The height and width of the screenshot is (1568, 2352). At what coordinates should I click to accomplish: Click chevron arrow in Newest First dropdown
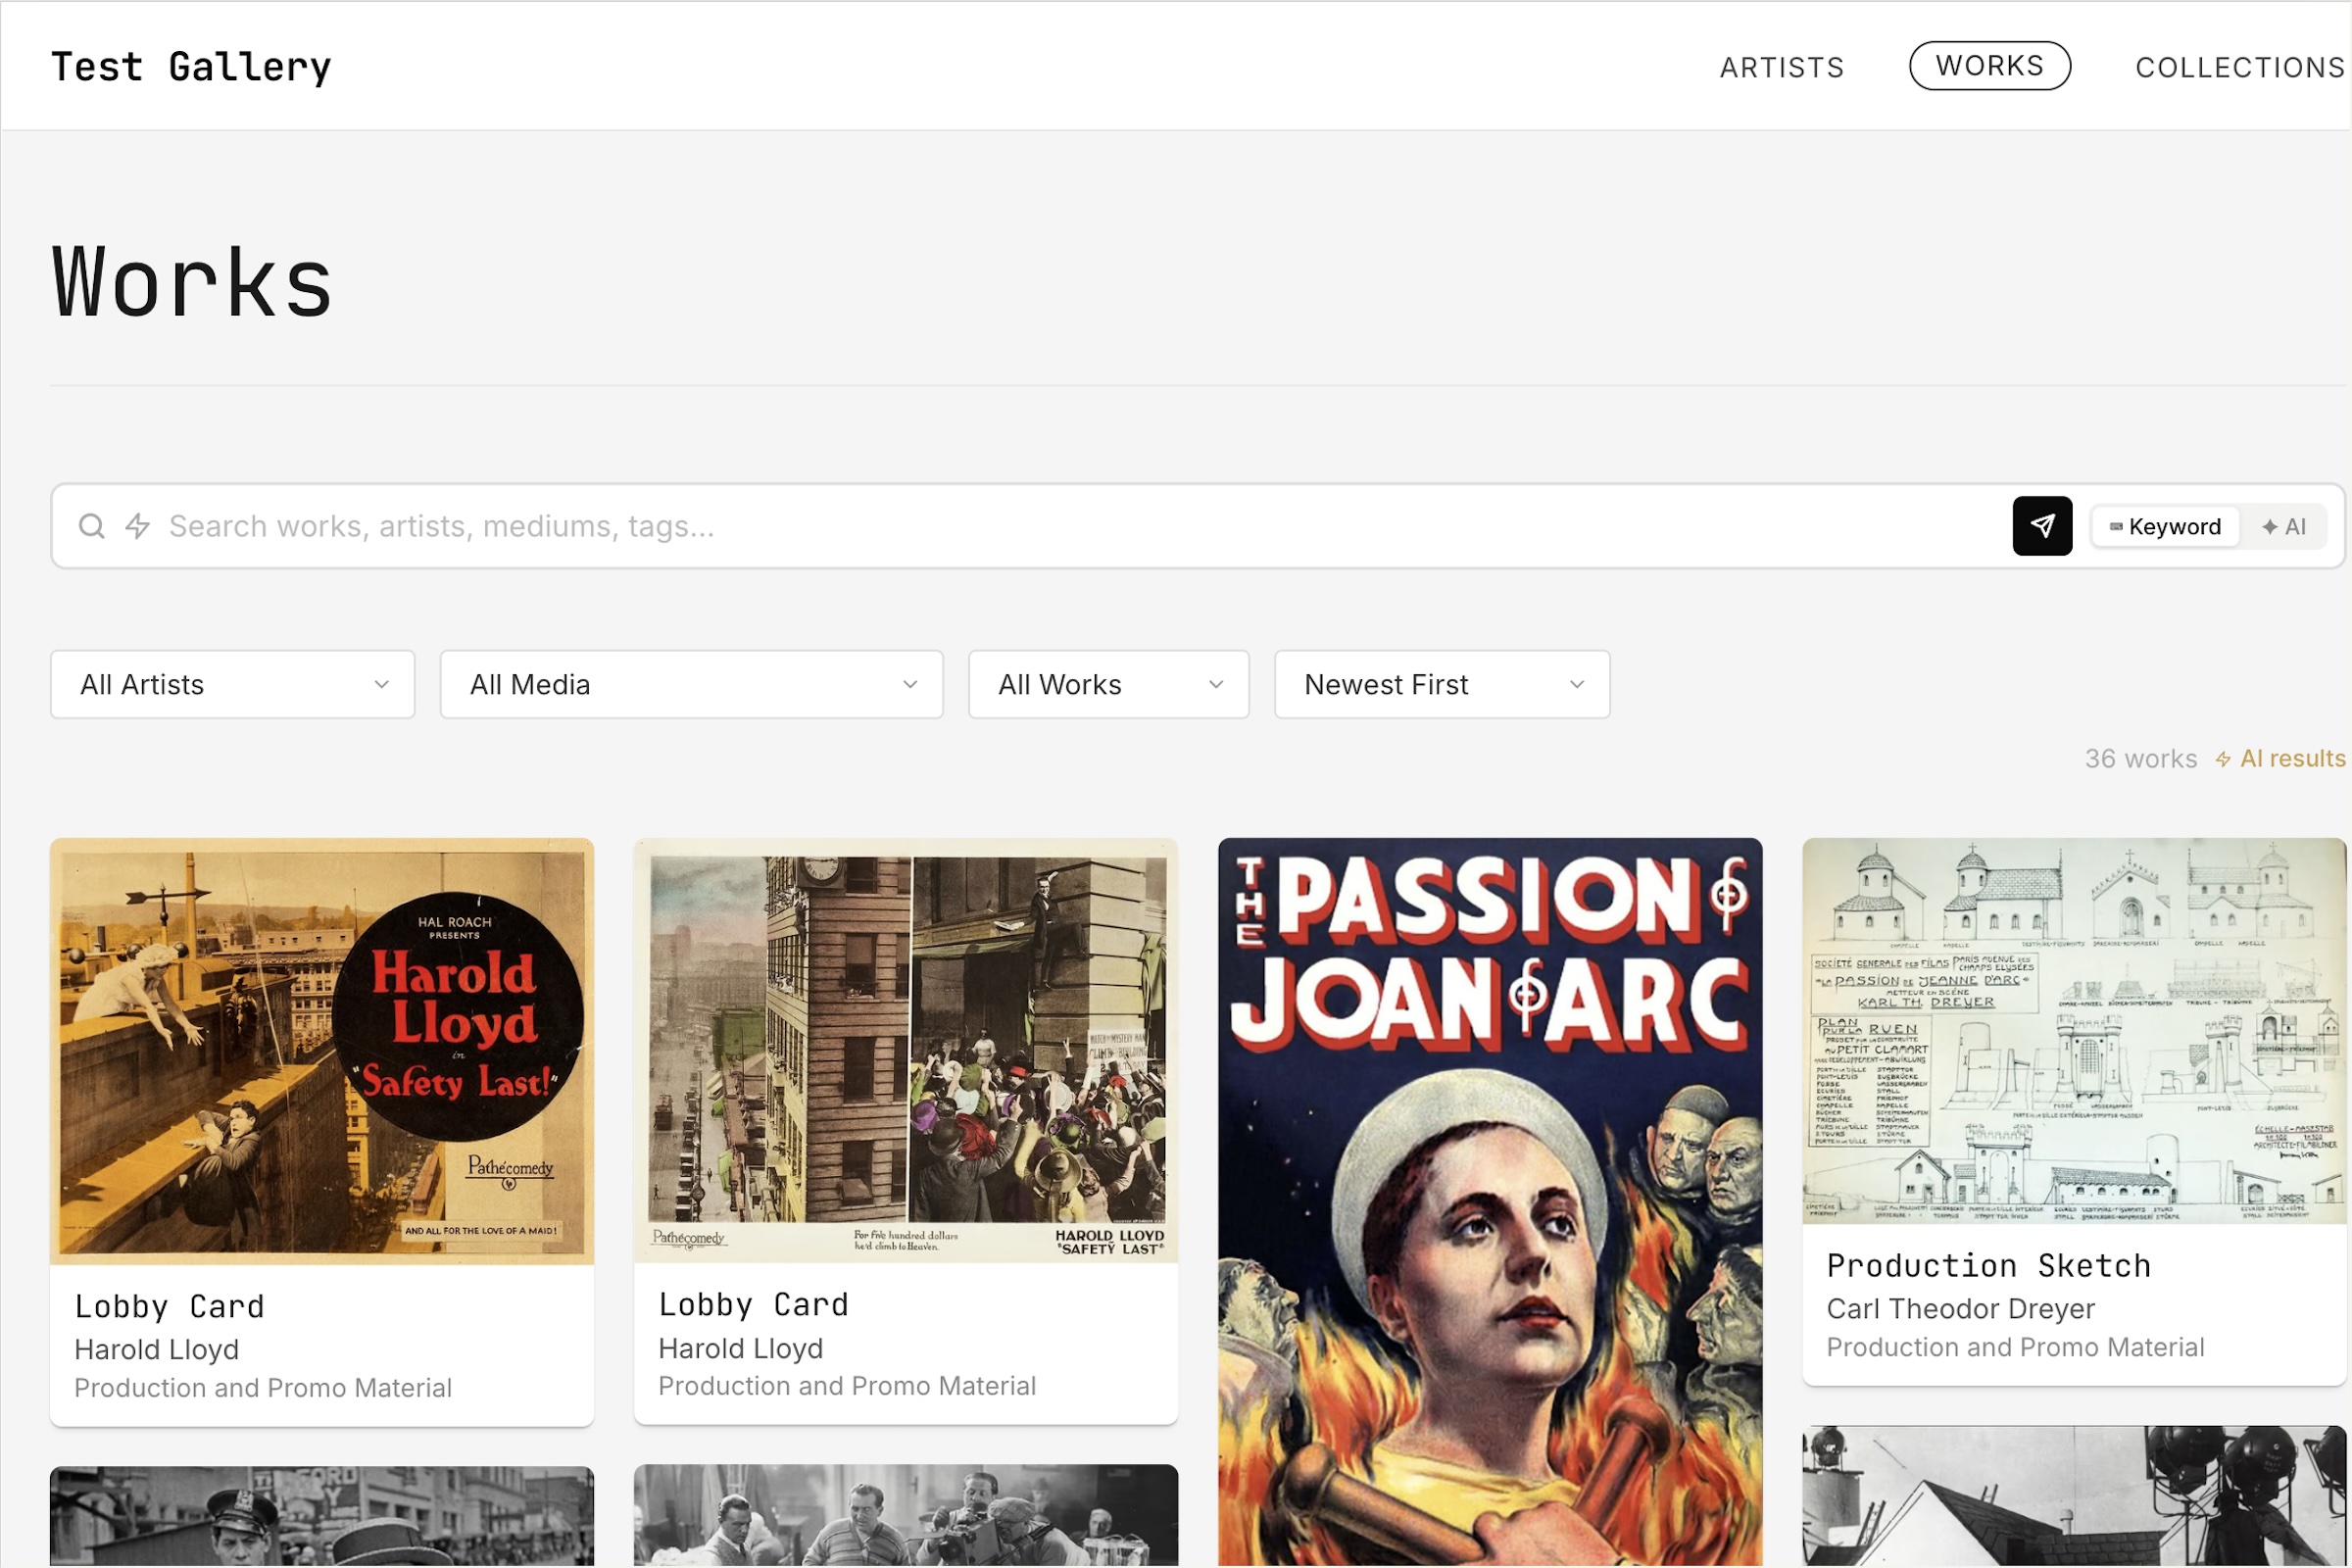coord(1577,684)
